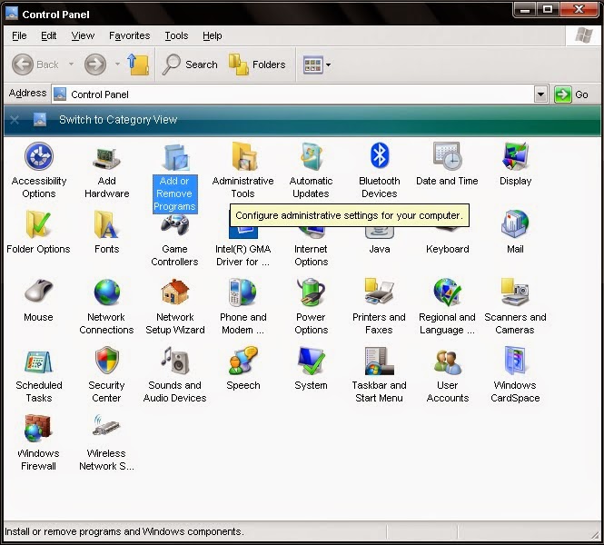Open the File menu
This screenshot has height=545, width=604.
pyautogui.click(x=19, y=35)
